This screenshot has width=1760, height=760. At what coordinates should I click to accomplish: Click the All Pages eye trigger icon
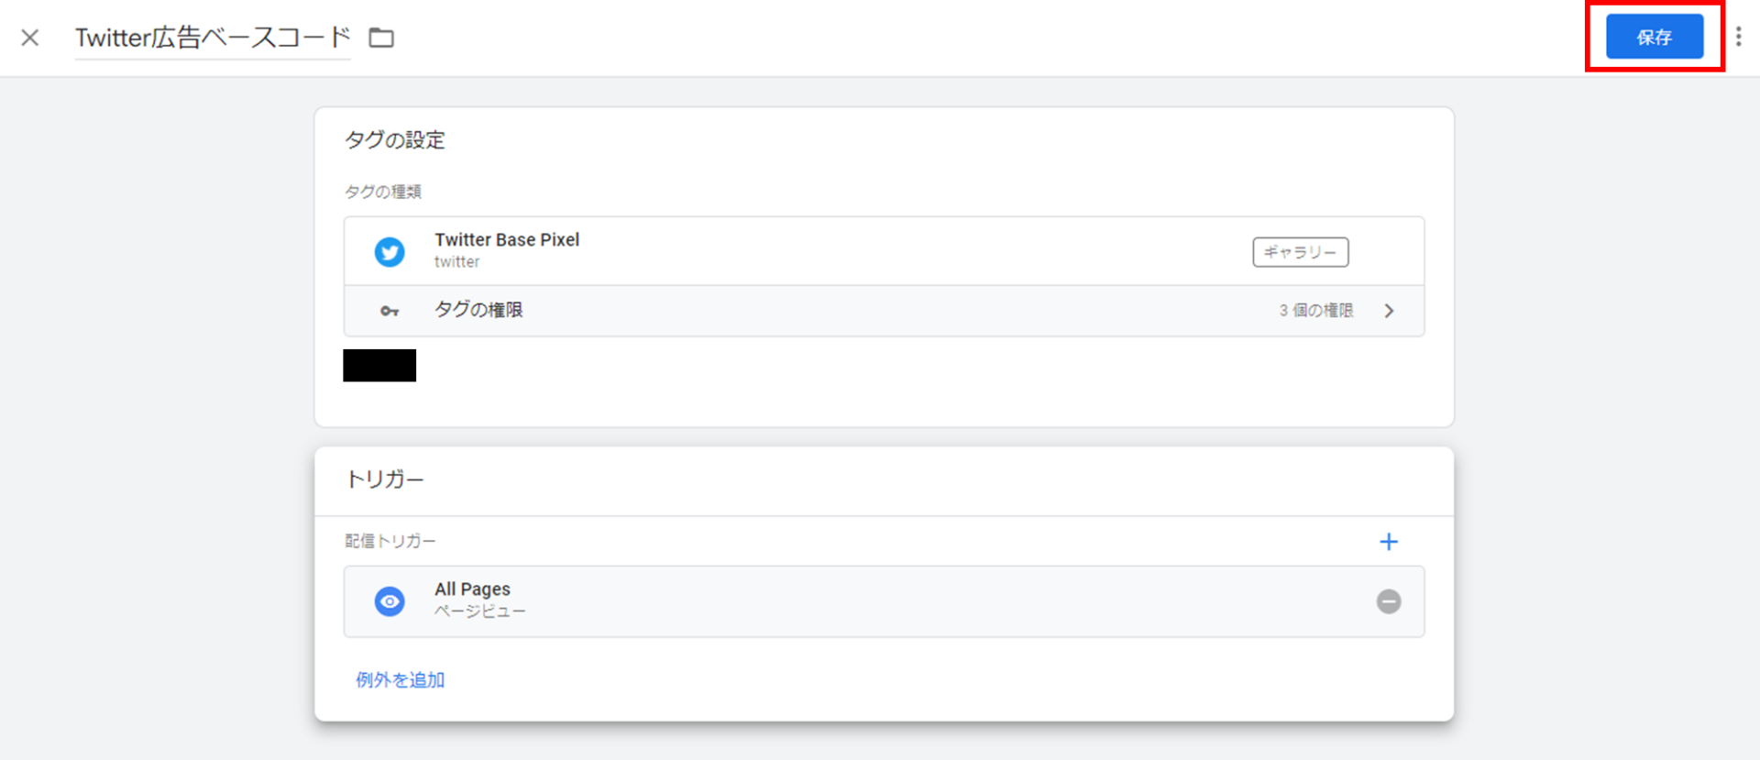[390, 601]
